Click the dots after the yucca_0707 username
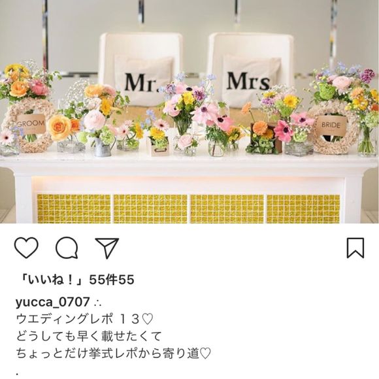 point(98,303)
